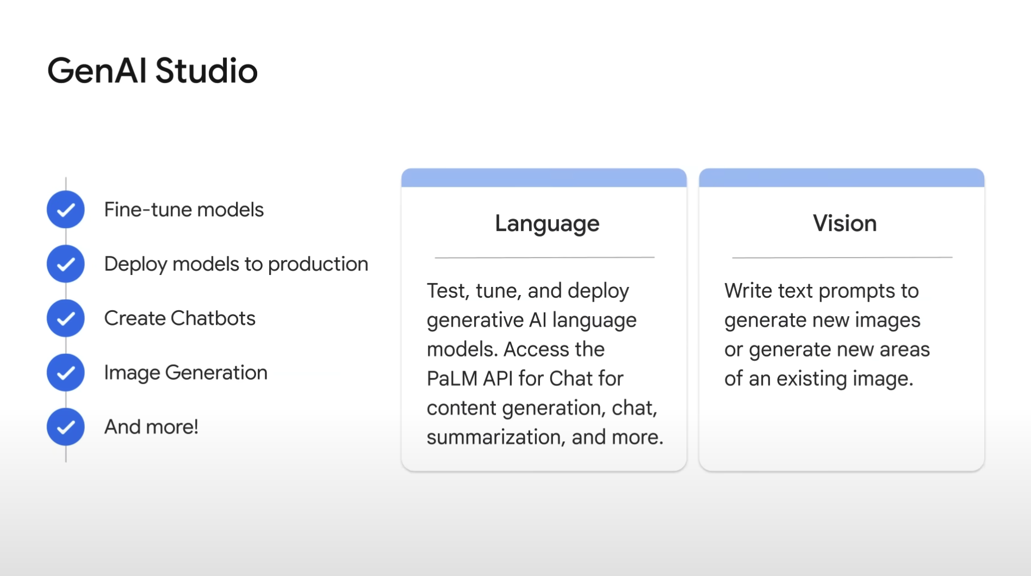Click 'Write text prompts to' line in Vision card
This screenshot has height=576, width=1031.
[x=822, y=291]
